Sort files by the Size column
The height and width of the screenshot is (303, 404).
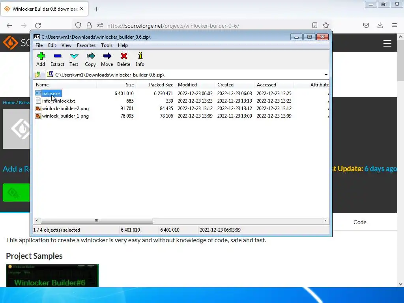tap(116, 85)
